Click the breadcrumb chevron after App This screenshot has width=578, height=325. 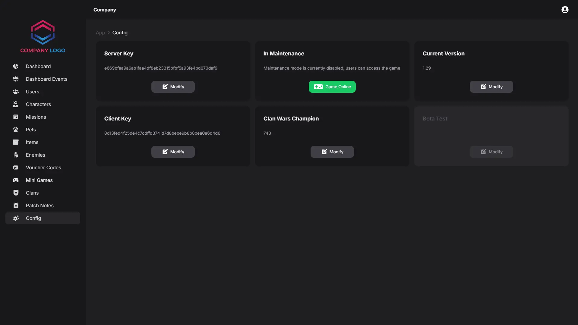coord(109,33)
